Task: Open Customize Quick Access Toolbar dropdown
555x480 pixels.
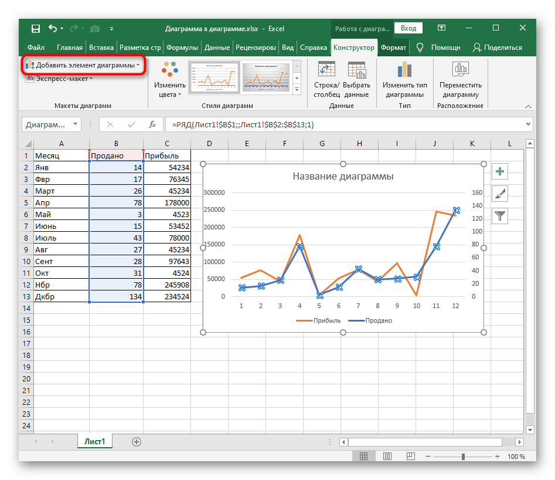Action: (111, 29)
